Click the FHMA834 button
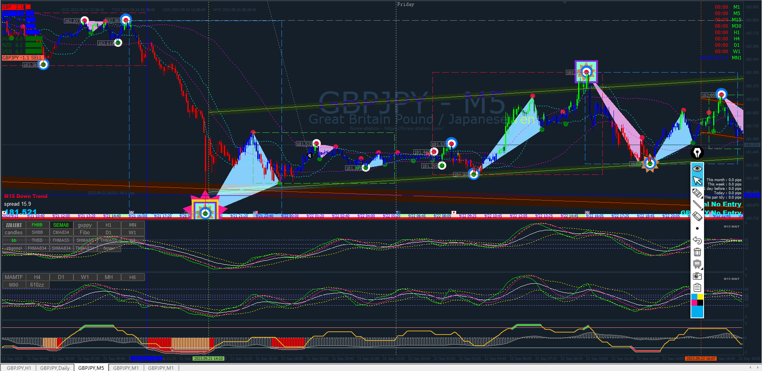 [37, 249]
